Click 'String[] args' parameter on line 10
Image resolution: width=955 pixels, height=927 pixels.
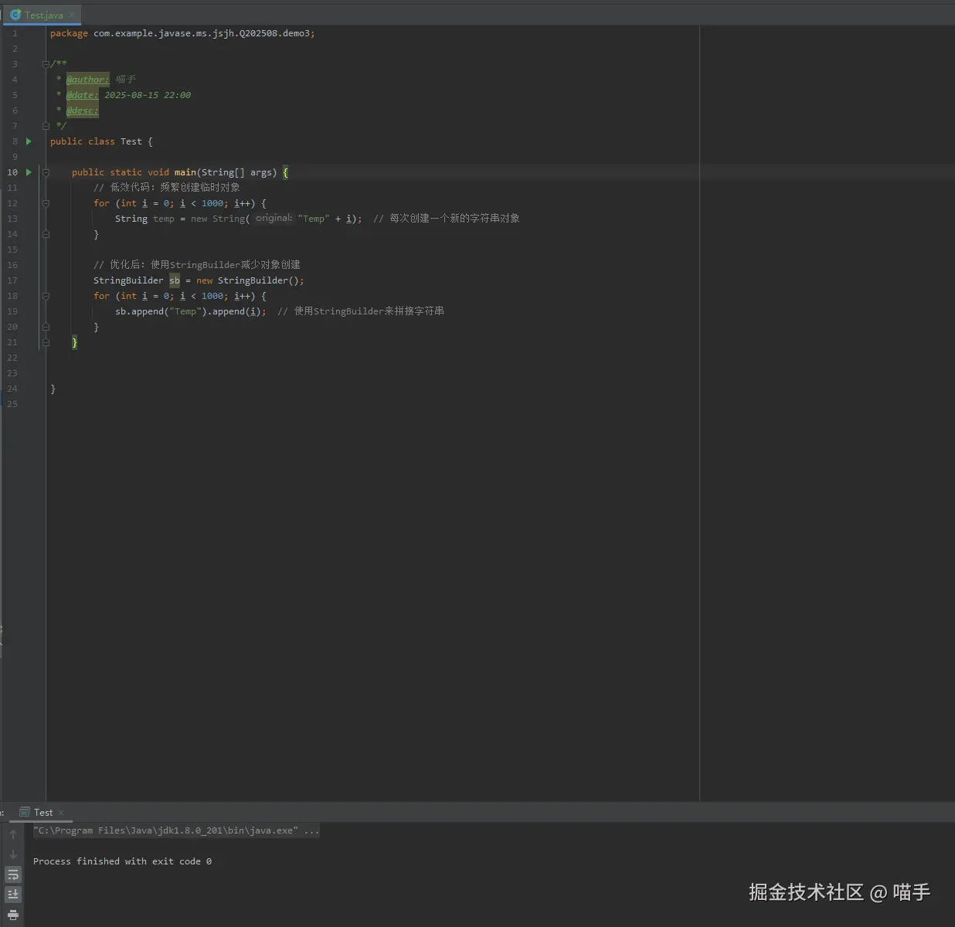click(x=238, y=172)
